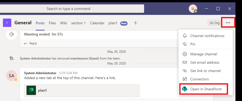242x101 pixels.
Task: Click the Search or type a command box
Action: [x=72, y=9]
